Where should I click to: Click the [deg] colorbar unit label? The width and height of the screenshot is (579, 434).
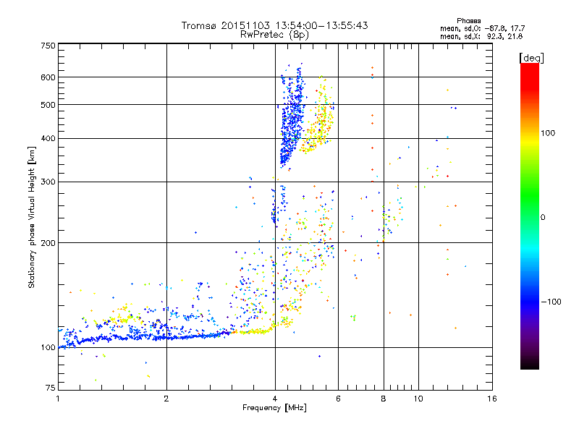coord(531,58)
